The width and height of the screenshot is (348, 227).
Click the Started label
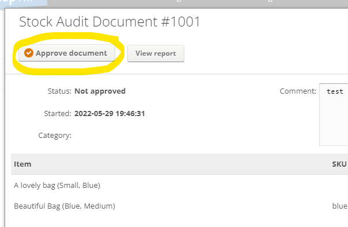pyautogui.click(x=58, y=114)
